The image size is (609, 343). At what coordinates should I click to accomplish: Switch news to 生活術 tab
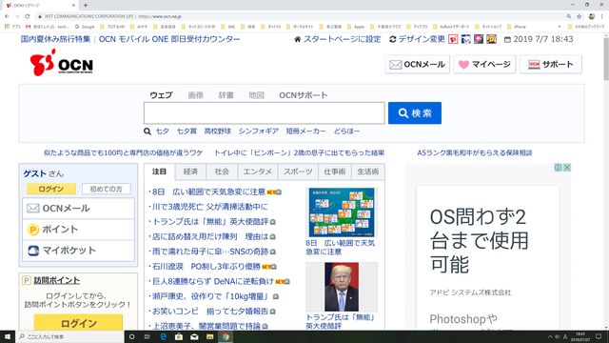click(x=368, y=171)
